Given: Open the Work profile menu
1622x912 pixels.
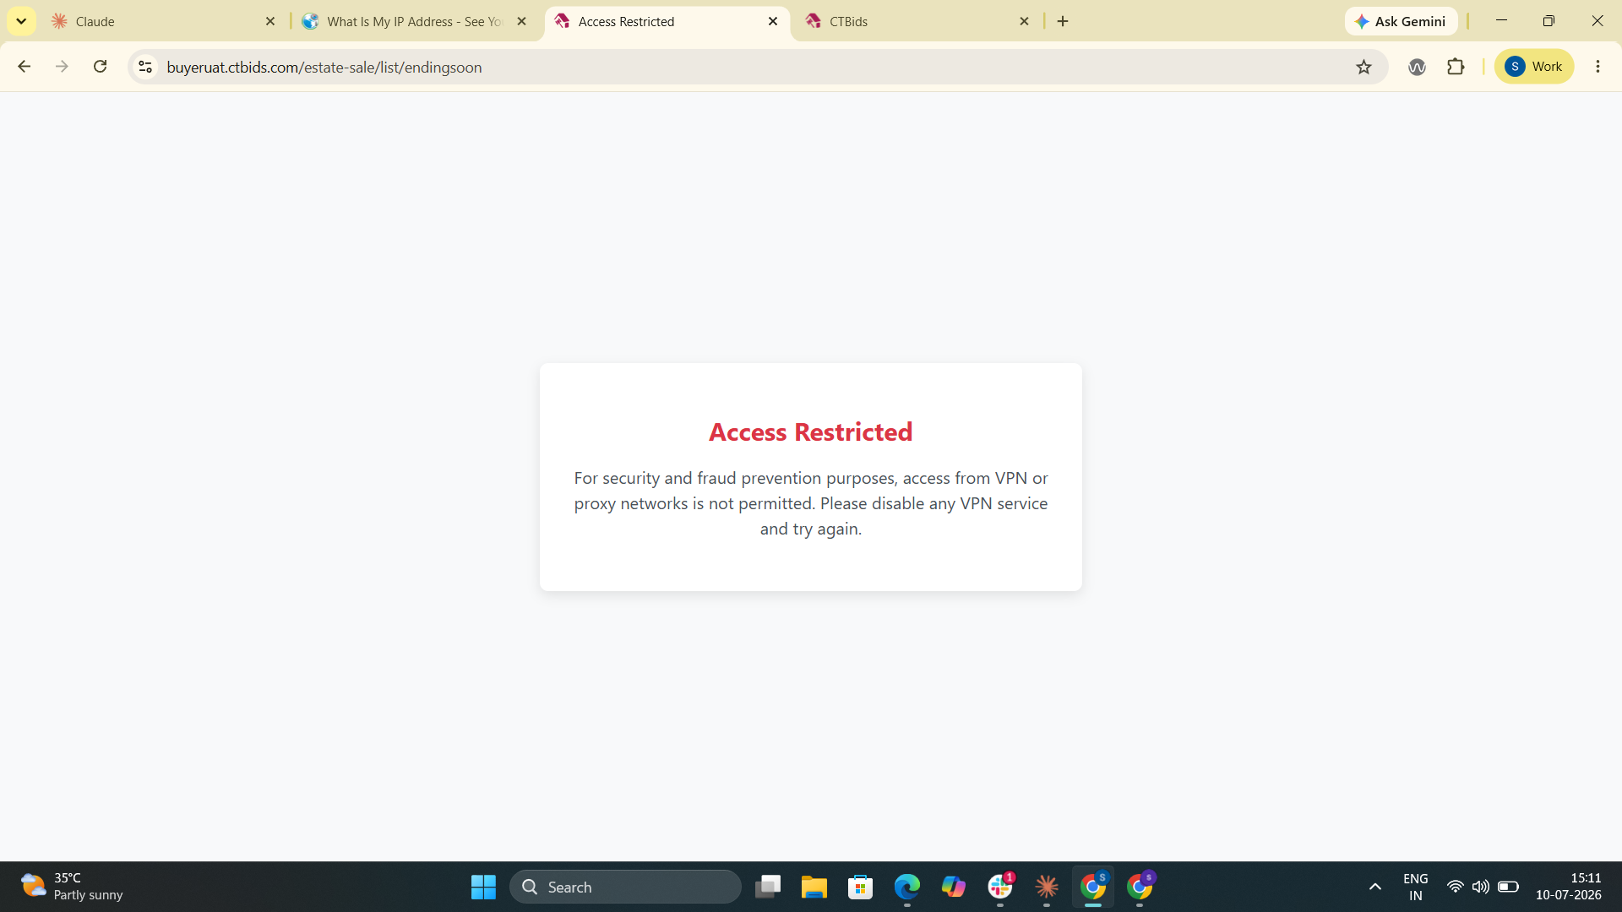Looking at the screenshot, I should pos(1534,67).
